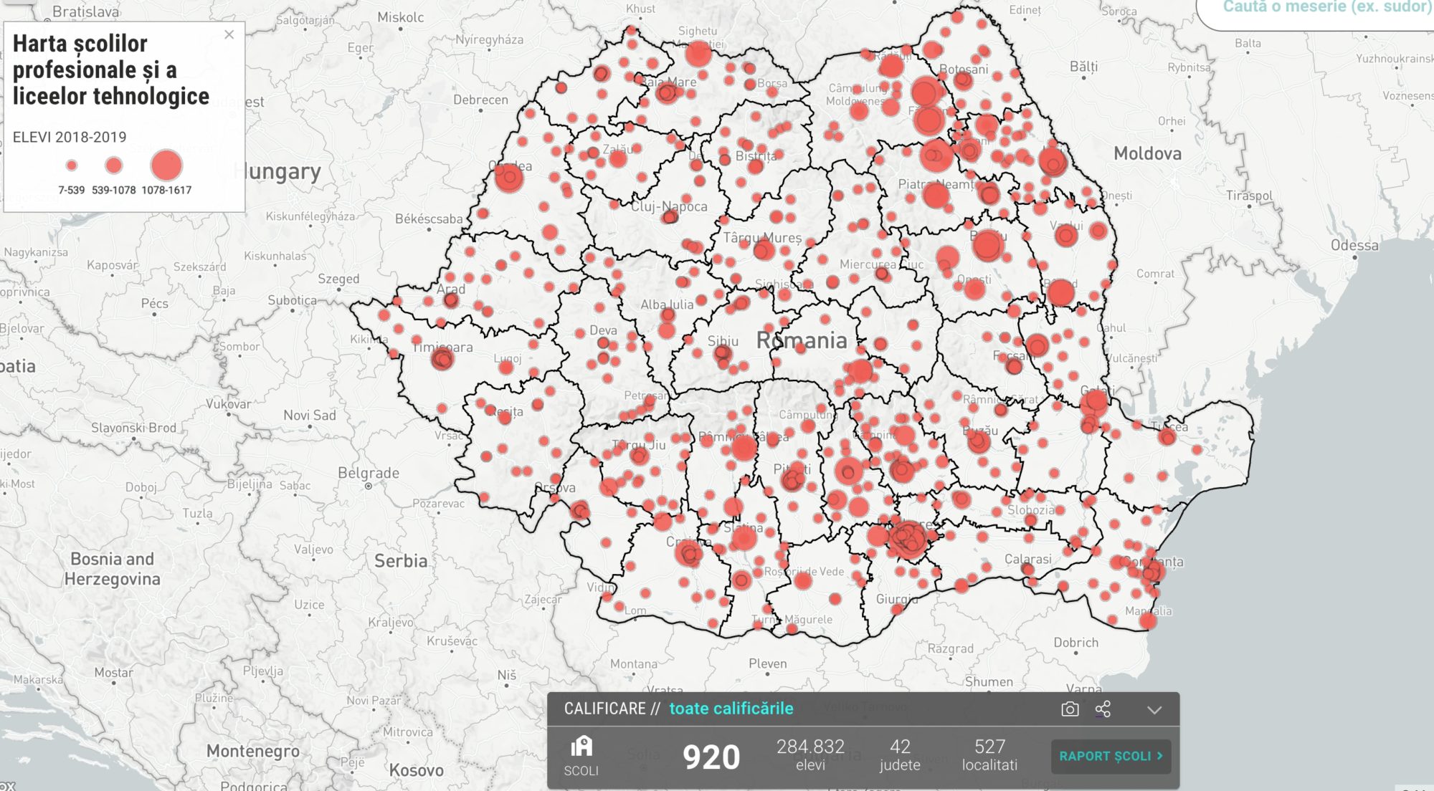Click the large school cluster at București

pos(909,539)
